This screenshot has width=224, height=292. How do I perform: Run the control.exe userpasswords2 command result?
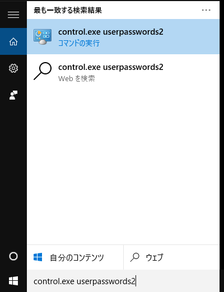click(123, 37)
